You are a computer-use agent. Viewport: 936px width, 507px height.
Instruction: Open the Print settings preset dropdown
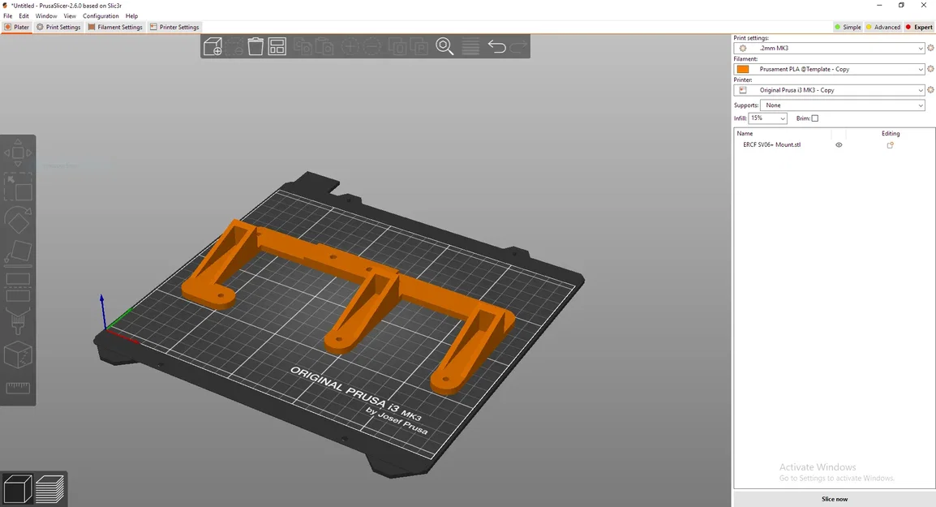(x=829, y=49)
